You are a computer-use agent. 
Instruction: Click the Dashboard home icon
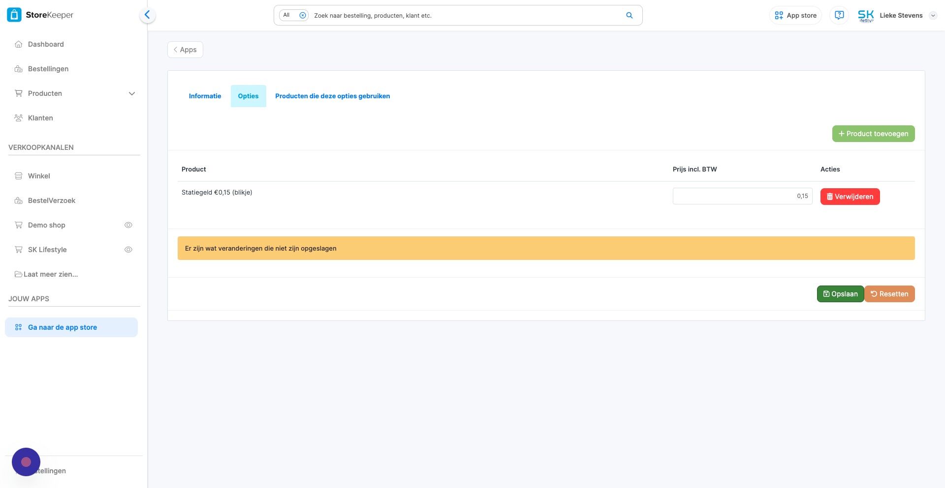tap(19, 44)
